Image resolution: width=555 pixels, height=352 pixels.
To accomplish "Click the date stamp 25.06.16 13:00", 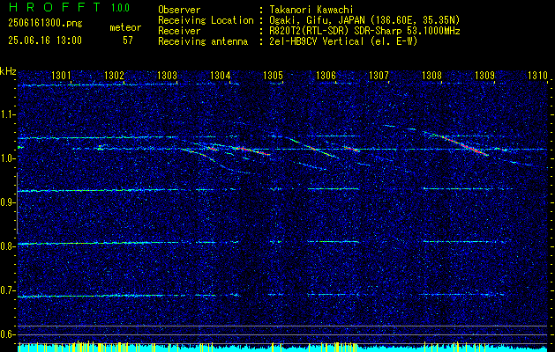I will 45,40.
